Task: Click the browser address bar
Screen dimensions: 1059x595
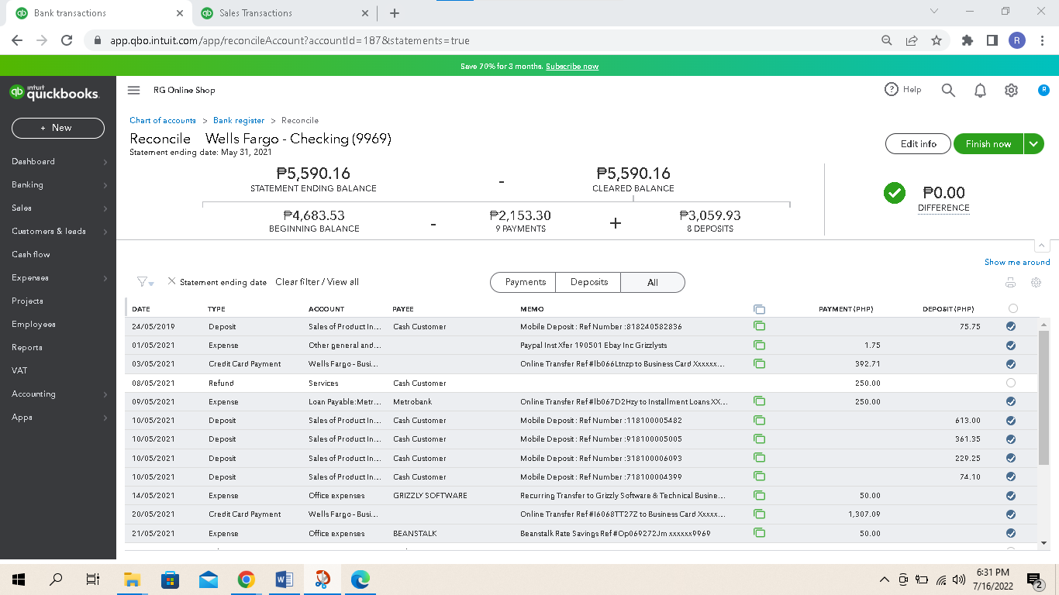Action: pos(481,40)
